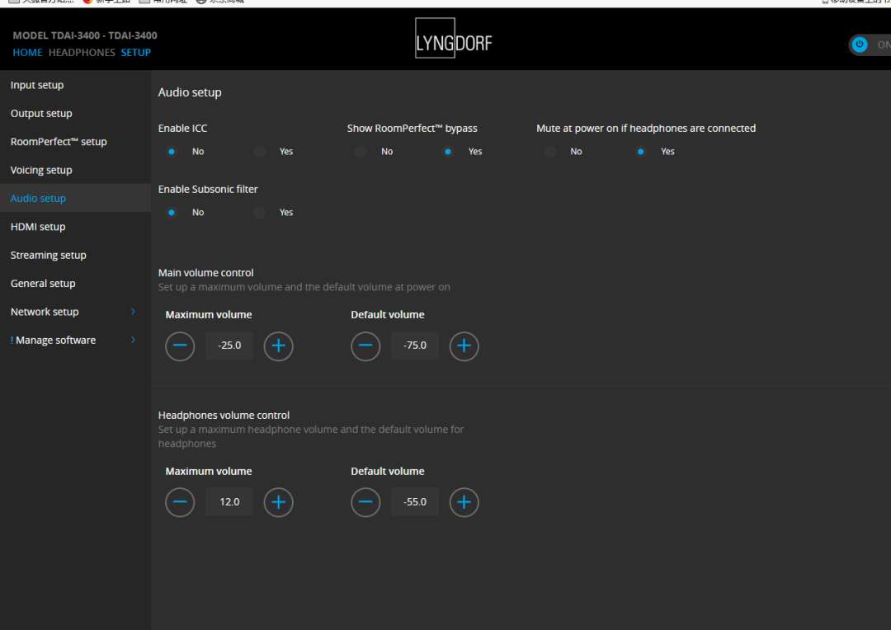
Task: Select No for Show RoomPerfect bypass
Action: [361, 152]
